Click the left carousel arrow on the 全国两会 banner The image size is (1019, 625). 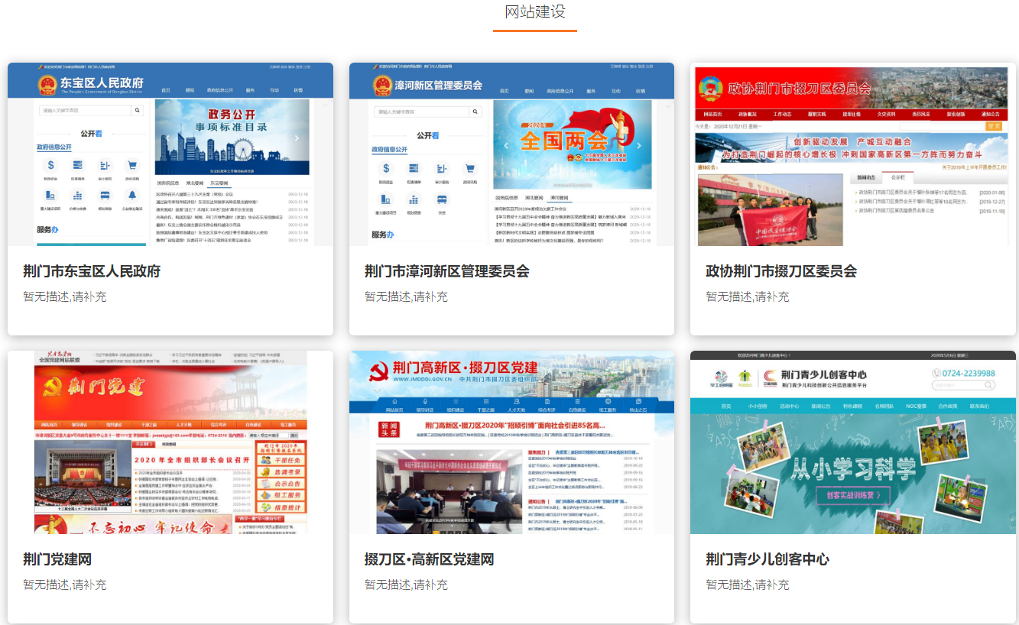click(505, 145)
